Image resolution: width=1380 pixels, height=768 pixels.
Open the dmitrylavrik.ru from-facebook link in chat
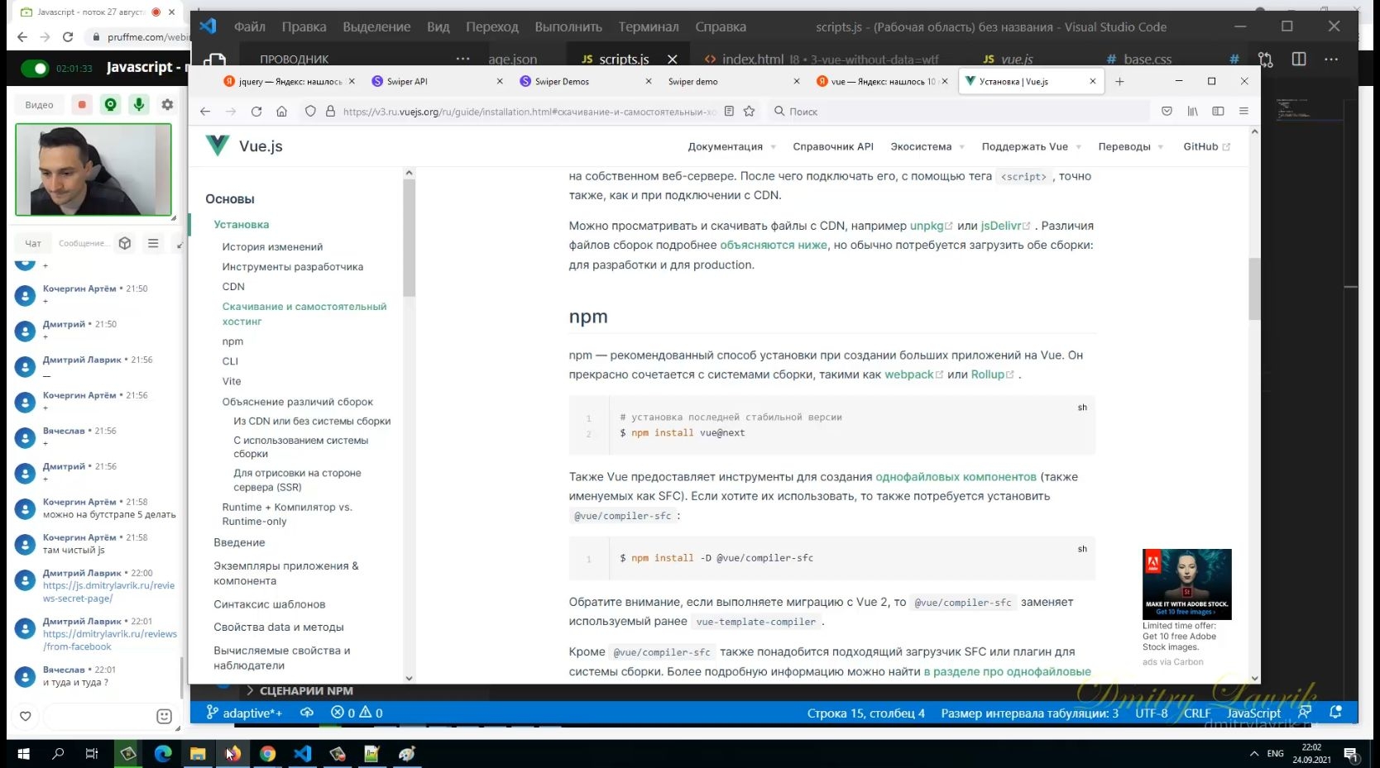110,641
